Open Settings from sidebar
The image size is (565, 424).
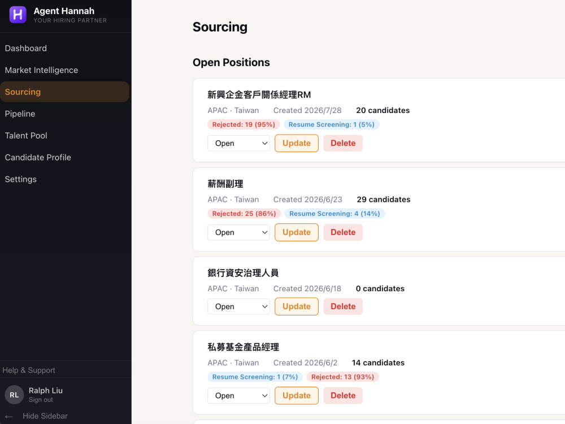(x=20, y=179)
